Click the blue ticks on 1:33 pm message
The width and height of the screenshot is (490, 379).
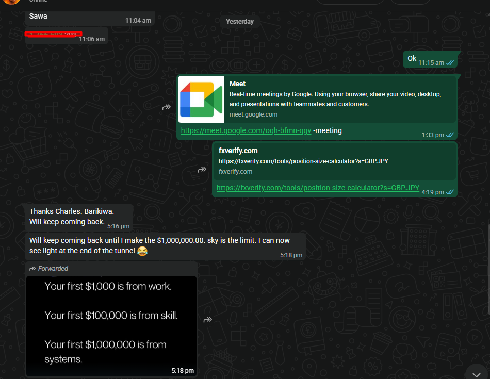coord(450,135)
